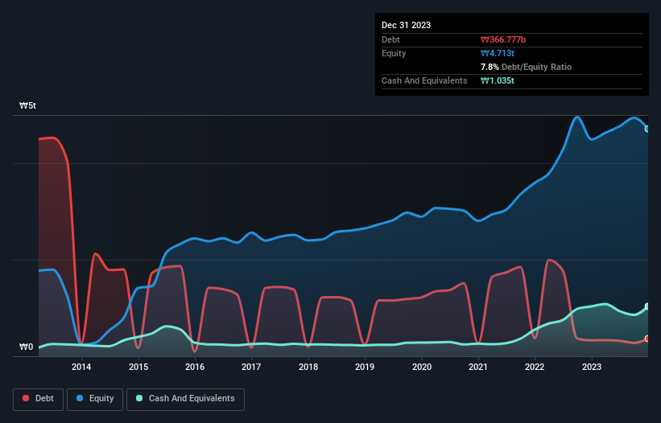Click the ₩0 y-axis label
Screen dimensions: 661x423
(x=26, y=347)
